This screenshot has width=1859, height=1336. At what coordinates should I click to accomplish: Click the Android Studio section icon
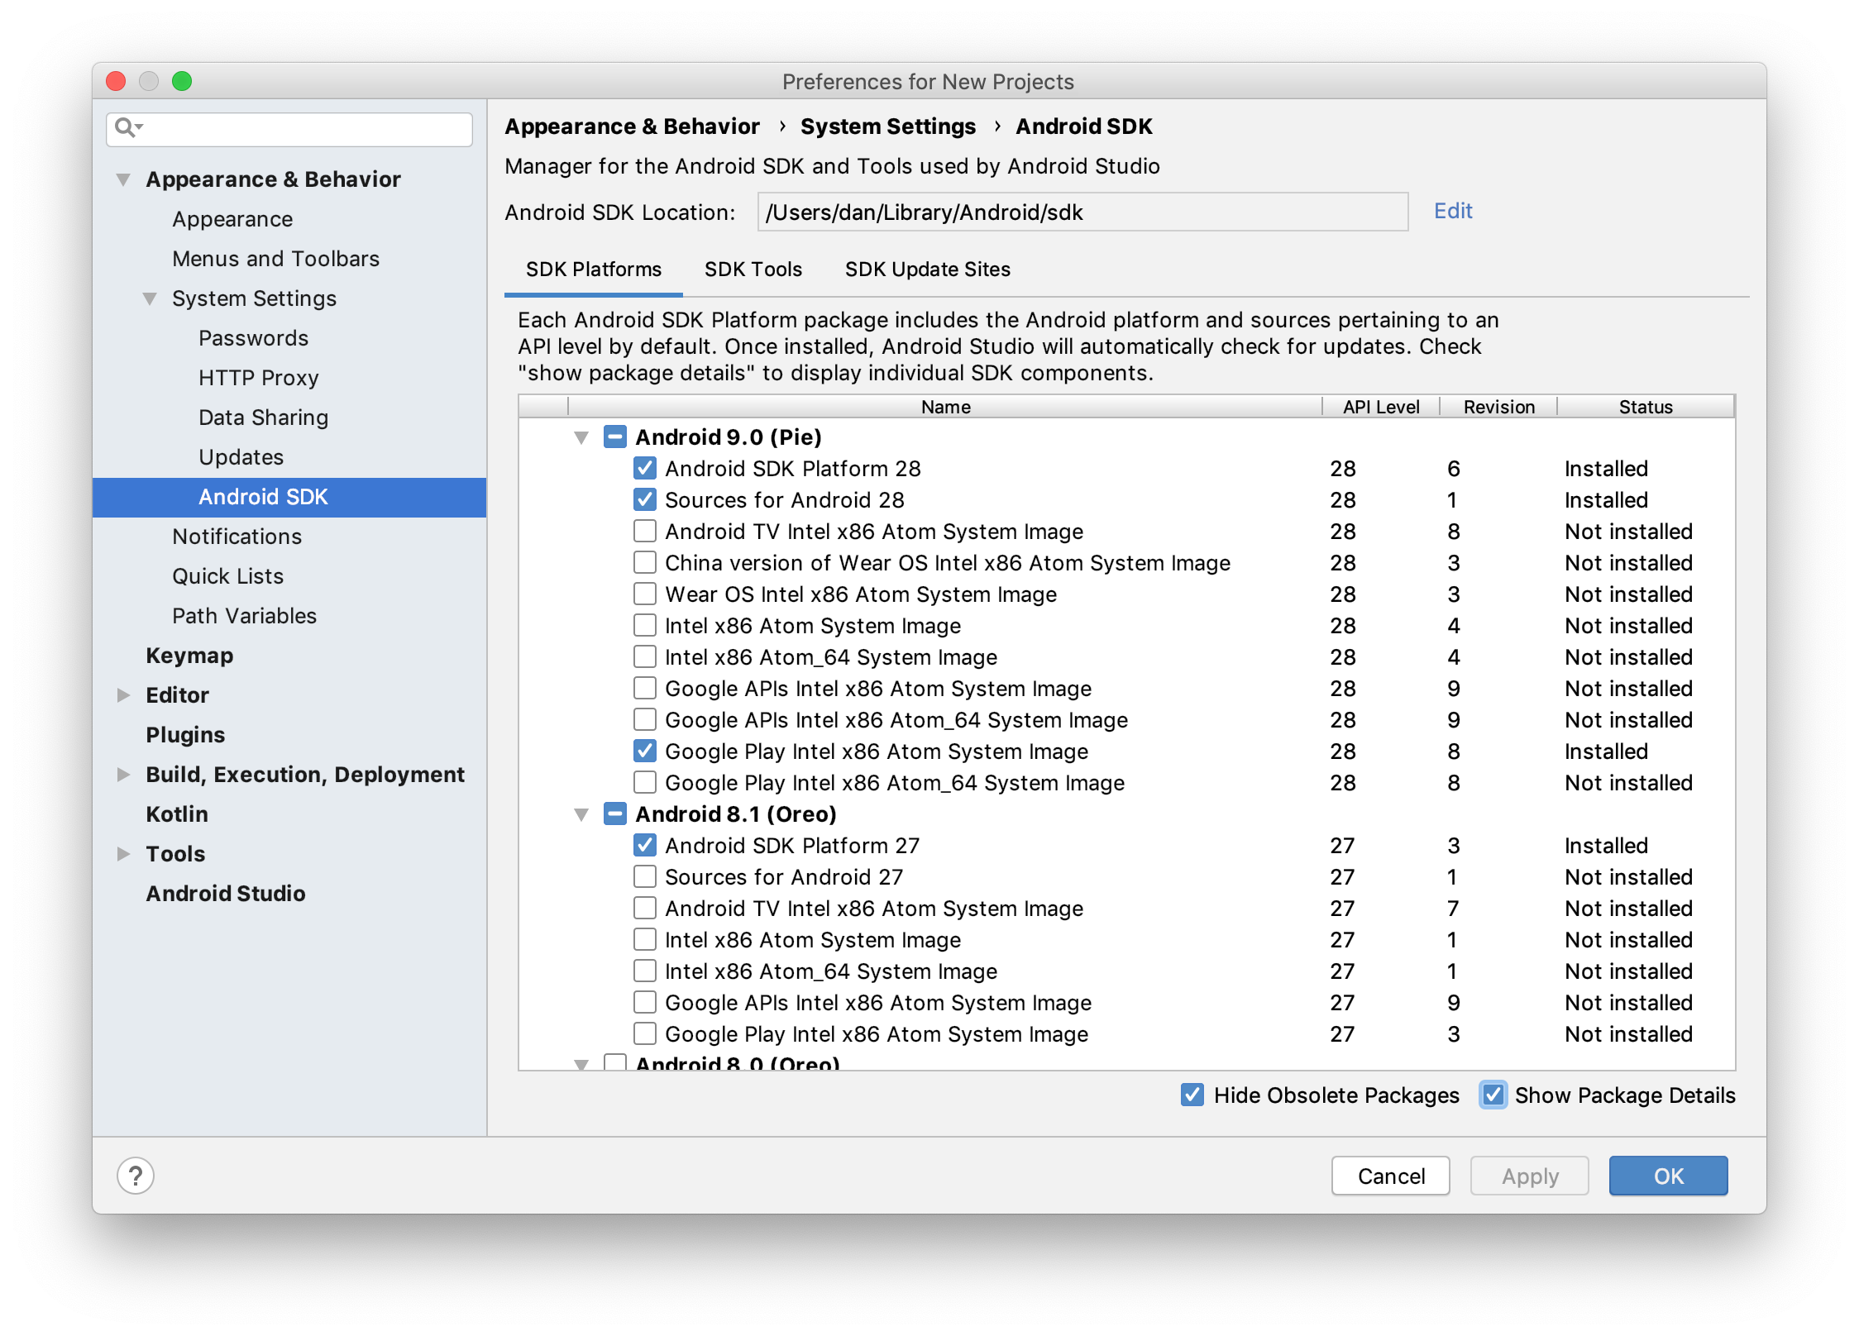pos(224,893)
